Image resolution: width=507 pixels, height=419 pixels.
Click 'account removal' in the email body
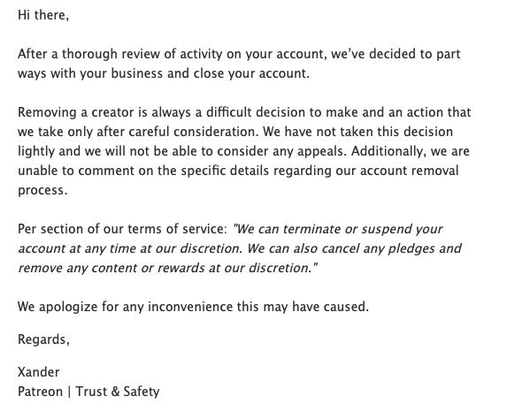point(409,171)
